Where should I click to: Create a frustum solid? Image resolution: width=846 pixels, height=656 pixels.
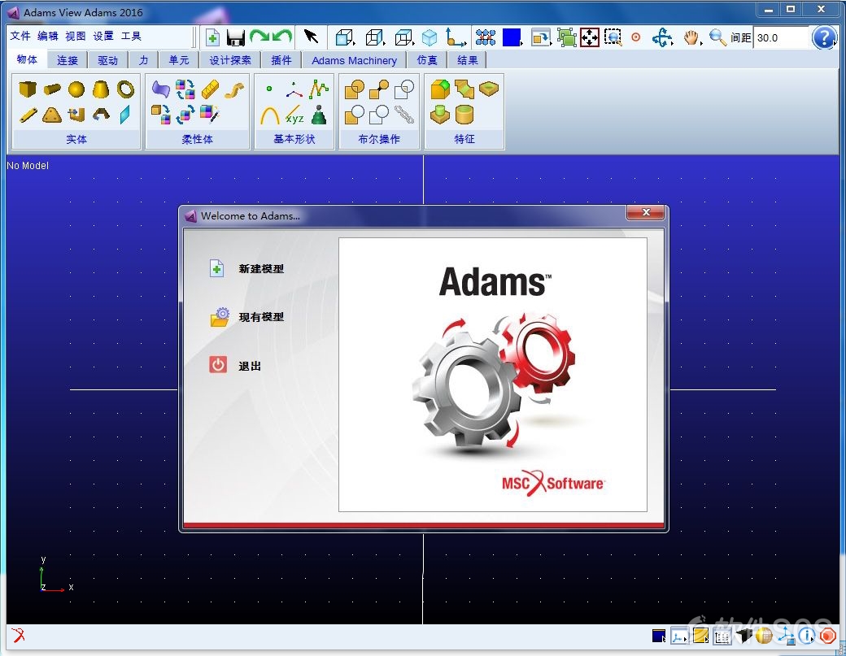coord(101,89)
